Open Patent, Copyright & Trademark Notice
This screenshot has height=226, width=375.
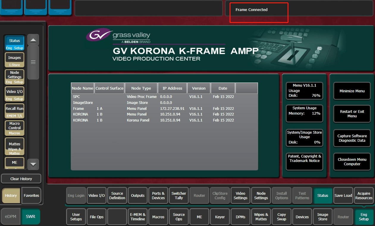point(305,162)
